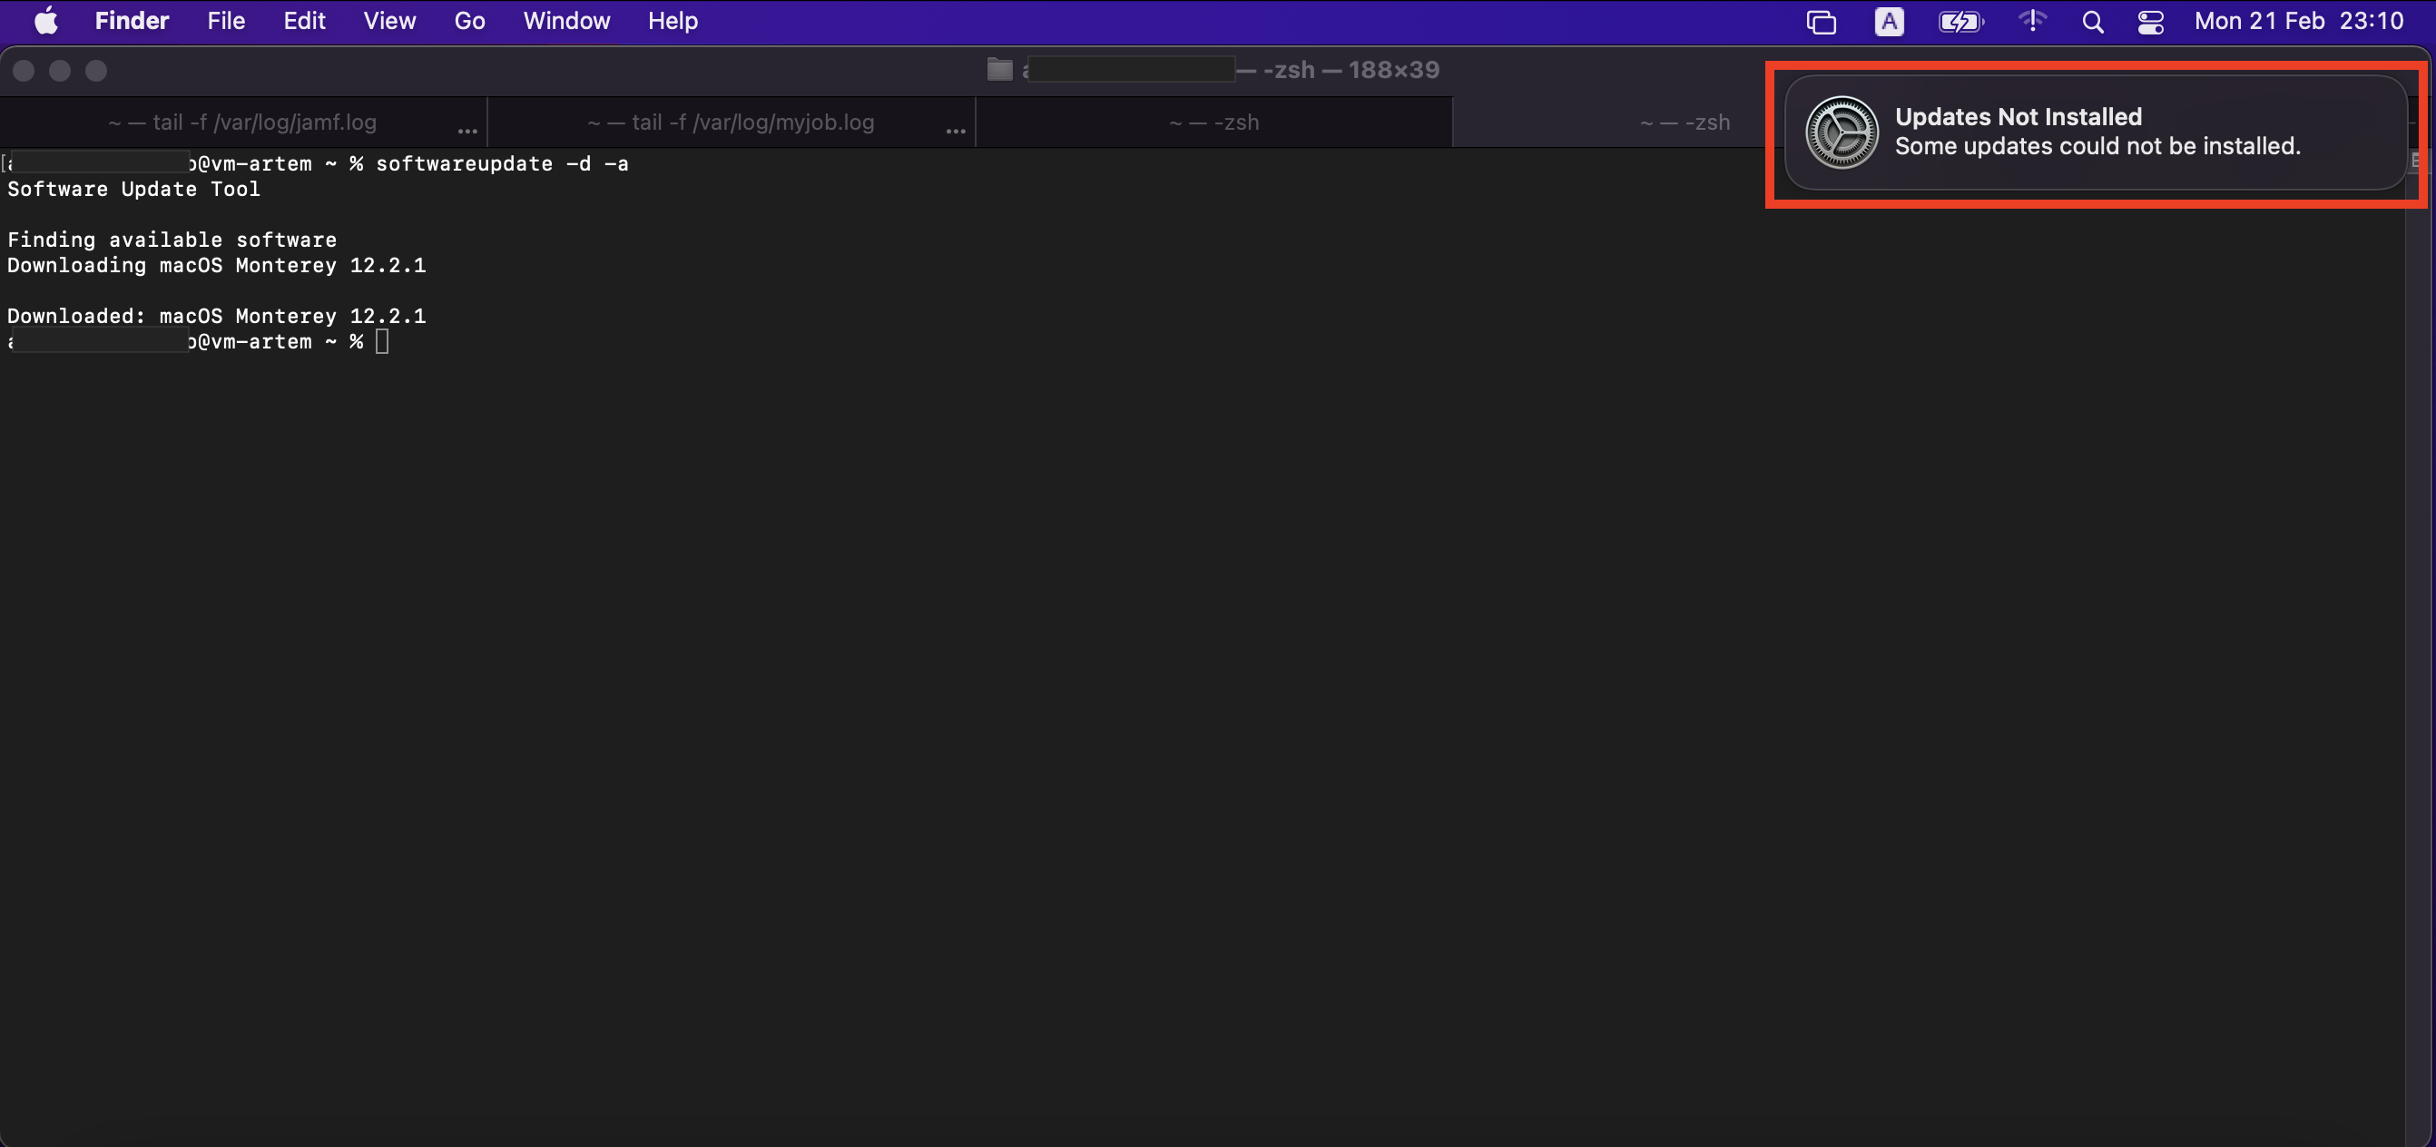
Task: Open Spotlight search
Action: pyautogui.click(x=2093, y=22)
